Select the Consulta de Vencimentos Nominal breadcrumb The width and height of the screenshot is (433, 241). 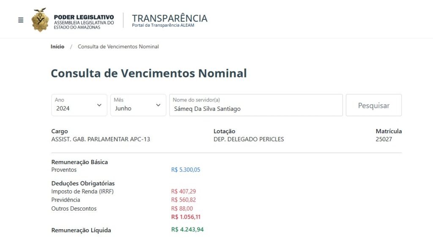click(118, 47)
